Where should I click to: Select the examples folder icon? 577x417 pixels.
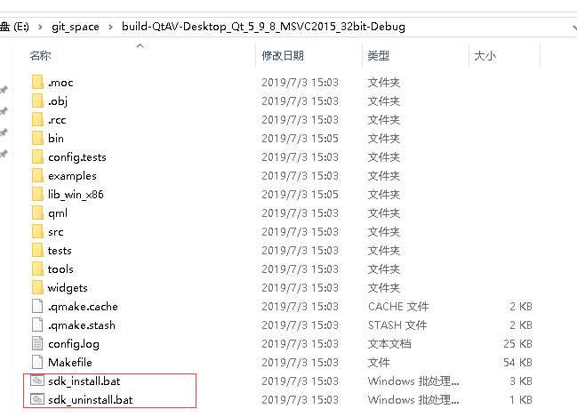[x=37, y=176]
